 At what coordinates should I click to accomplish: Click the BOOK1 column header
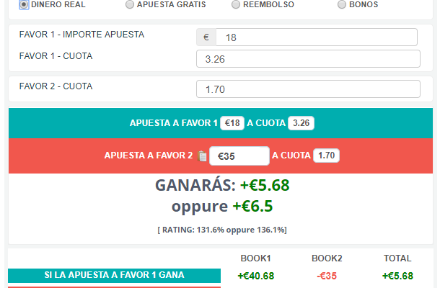pyautogui.click(x=255, y=258)
